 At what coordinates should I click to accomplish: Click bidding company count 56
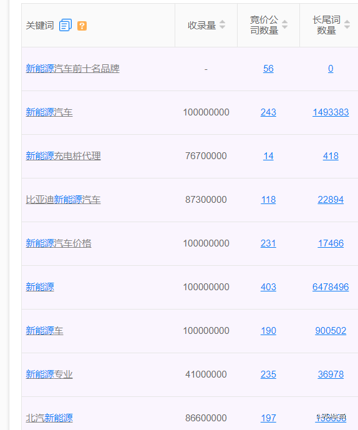268,69
